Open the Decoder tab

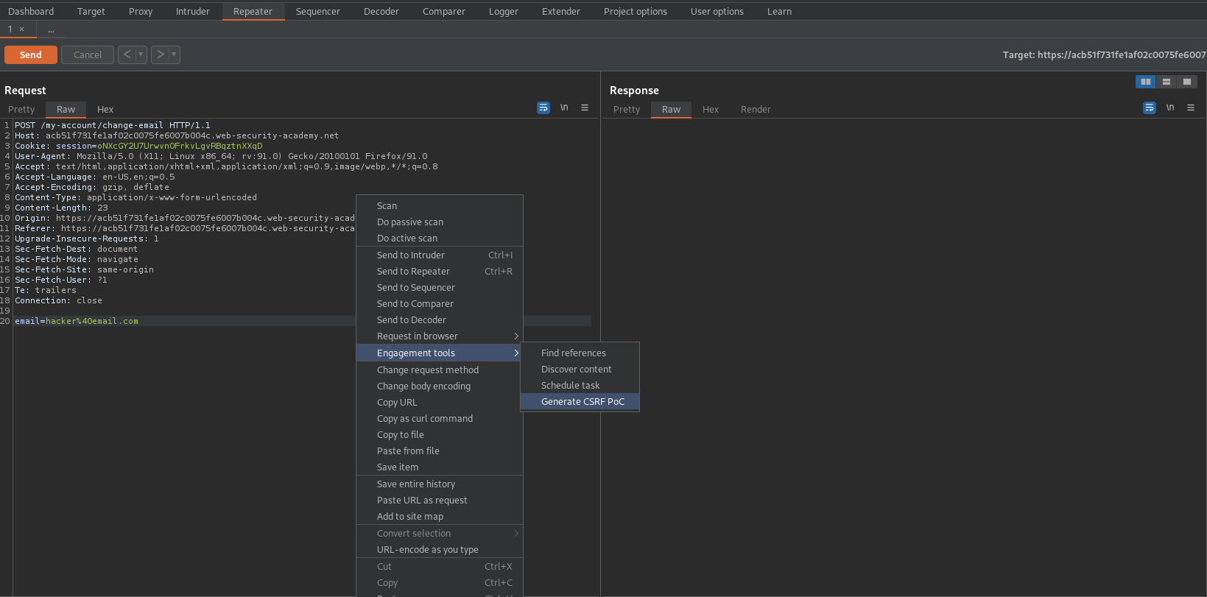[381, 11]
